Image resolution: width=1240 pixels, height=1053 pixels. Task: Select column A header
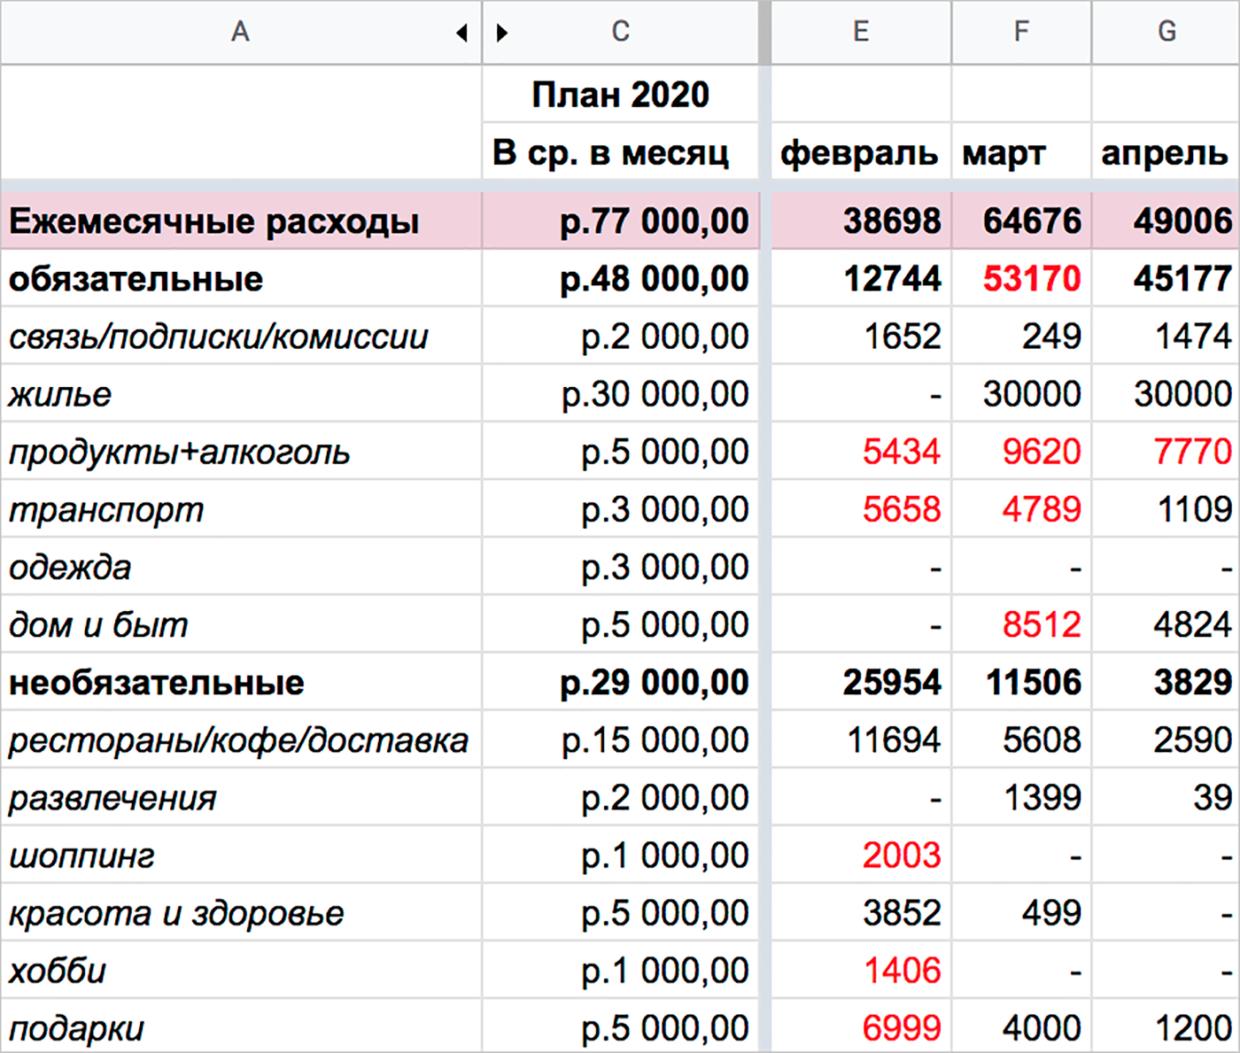coord(240,32)
